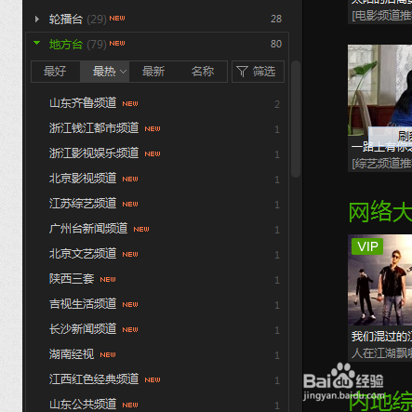Open the 最热 dropdown arrow
Viewport: 412px width, 412px height.
coord(123,72)
